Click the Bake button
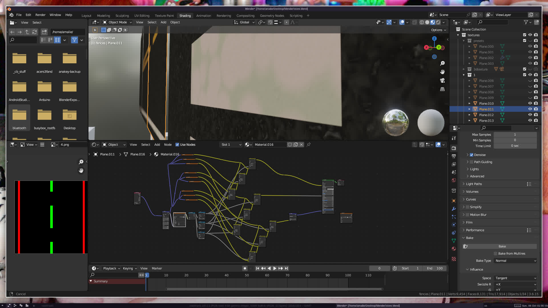This screenshot has width=548, height=308. point(502,246)
